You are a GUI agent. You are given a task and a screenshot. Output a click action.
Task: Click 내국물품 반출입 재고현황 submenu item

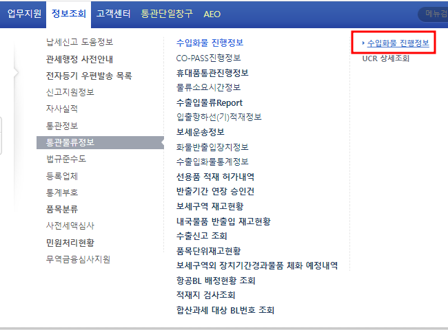pyautogui.click(x=223, y=221)
